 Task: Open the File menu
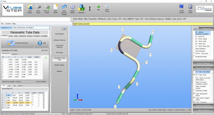tap(2, 24)
